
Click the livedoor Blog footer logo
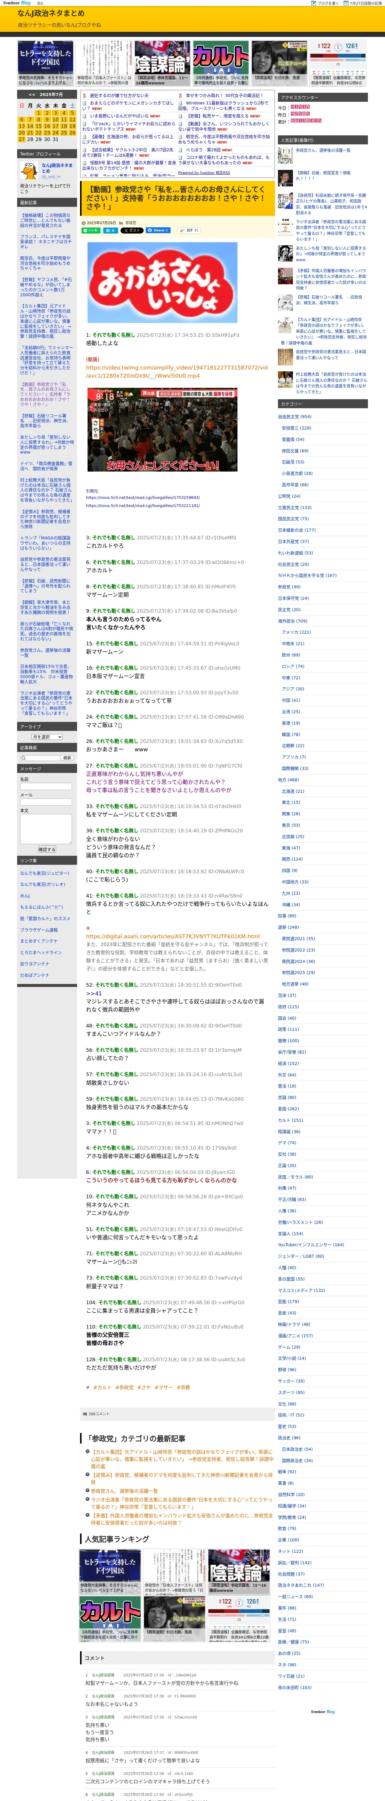click(x=323, y=1712)
